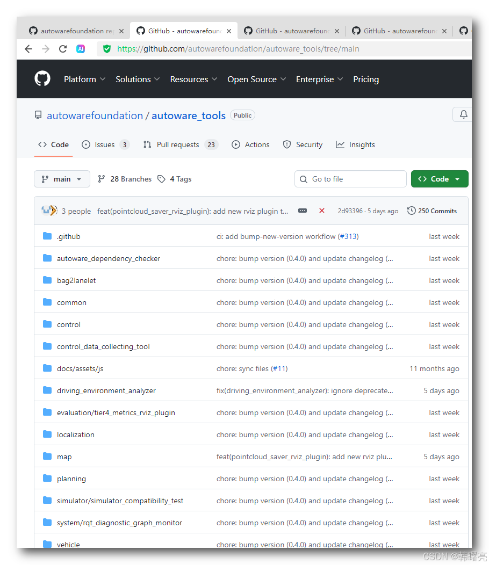489x565 pixels.
Task: Open system/rqt_diagnostic_graph_monitor folder
Action: 119,523
